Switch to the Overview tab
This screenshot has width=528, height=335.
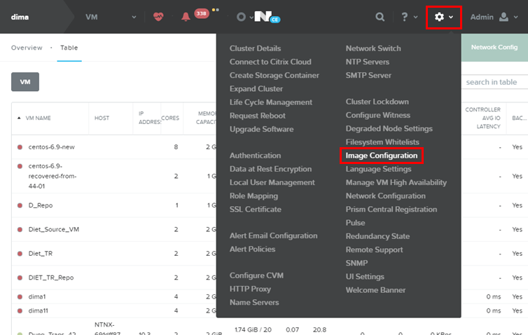[27, 48]
